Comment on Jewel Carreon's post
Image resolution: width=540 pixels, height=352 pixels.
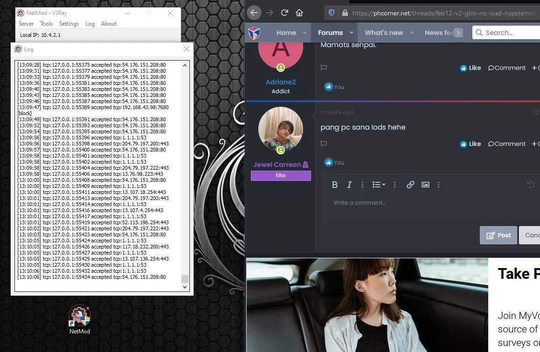(x=506, y=144)
